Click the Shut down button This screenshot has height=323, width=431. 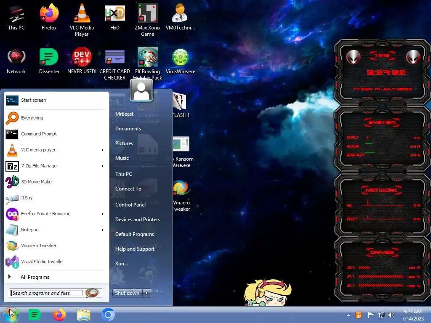pyautogui.click(x=128, y=293)
